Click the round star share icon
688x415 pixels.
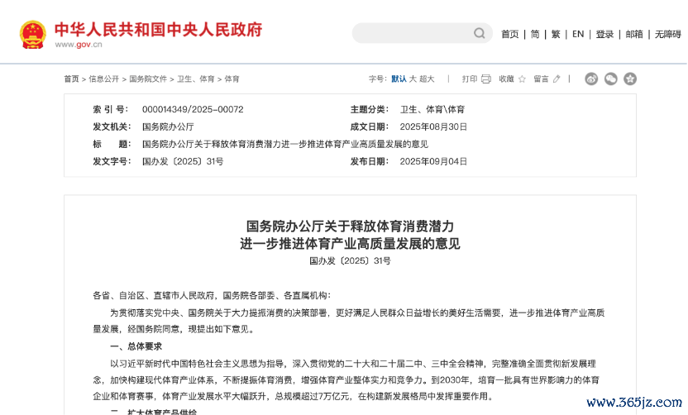[630, 79]
